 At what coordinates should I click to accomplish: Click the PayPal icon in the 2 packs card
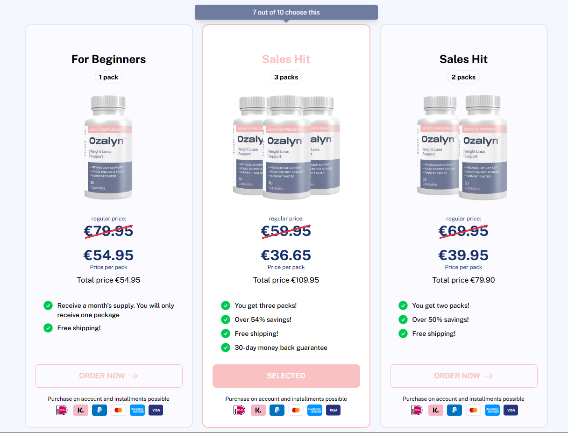[x=454, y=410]
